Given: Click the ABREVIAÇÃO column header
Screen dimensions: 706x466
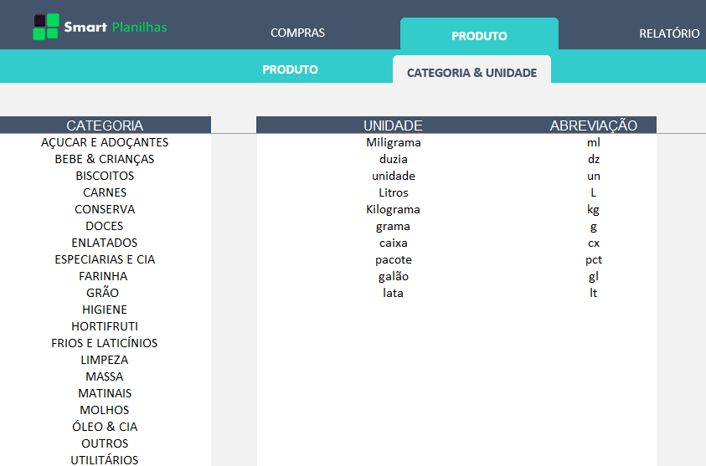Looking at the screenshot, I should coord(593,125).
